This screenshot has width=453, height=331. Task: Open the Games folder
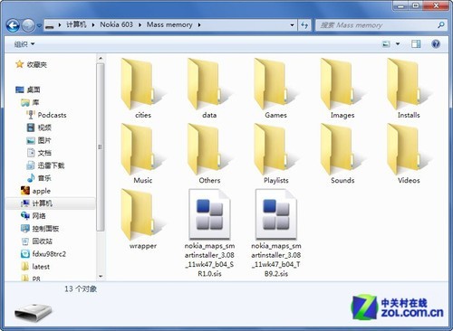pos(275,89)
